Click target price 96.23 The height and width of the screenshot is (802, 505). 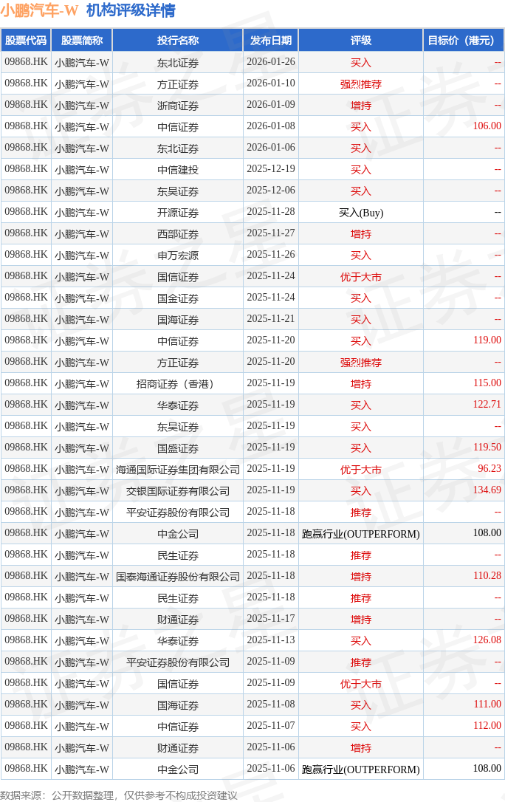489,468
